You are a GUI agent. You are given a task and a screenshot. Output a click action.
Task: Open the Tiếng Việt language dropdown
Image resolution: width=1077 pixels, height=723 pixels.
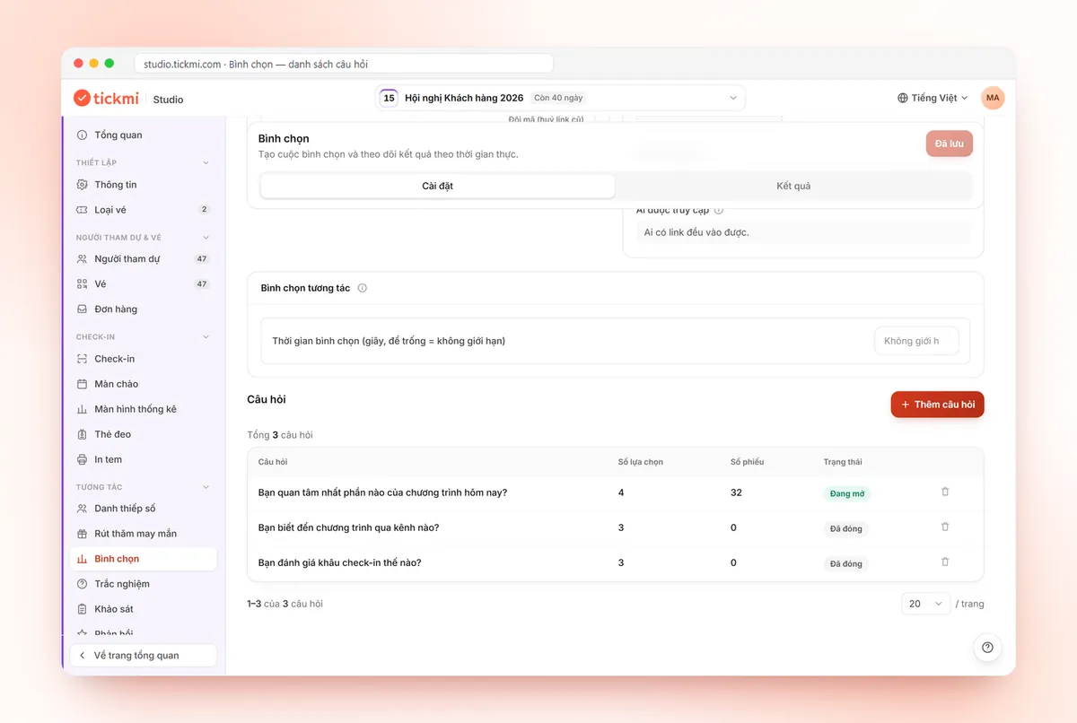[x=933, y=98]
